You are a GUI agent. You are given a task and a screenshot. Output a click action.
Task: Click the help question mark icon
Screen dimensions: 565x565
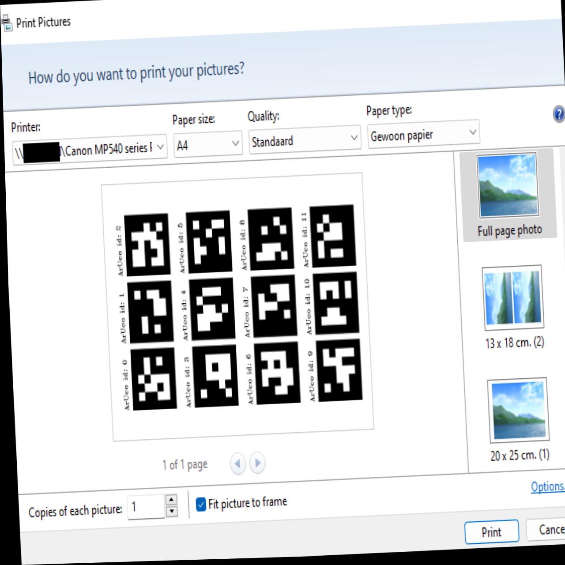pyautogui.click(x=558, y=114)
